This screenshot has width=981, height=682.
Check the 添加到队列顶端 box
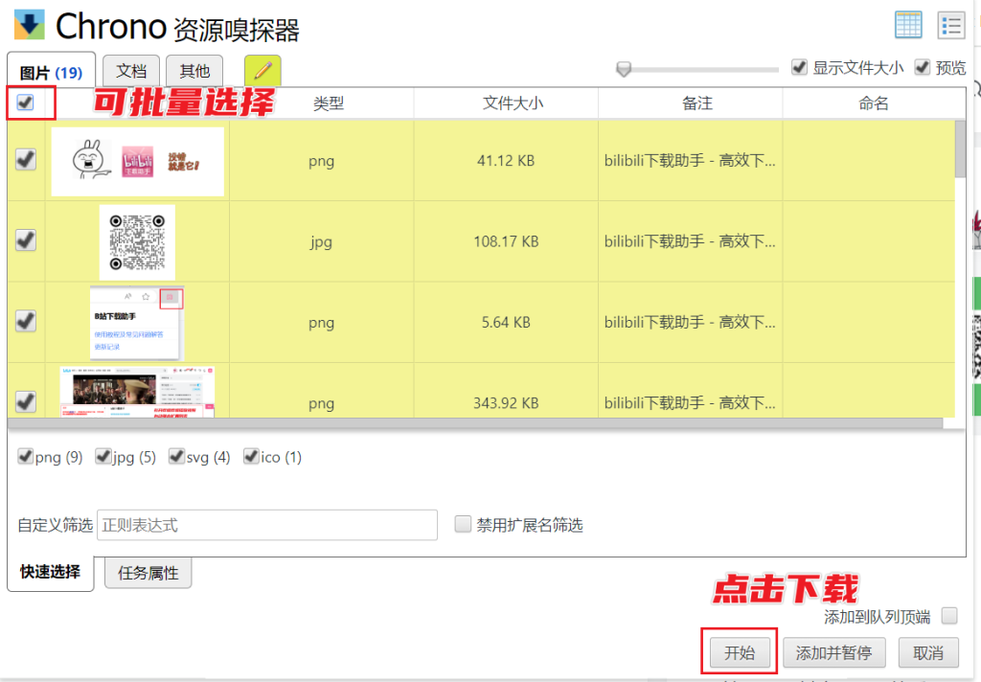(x=948, y=616)
